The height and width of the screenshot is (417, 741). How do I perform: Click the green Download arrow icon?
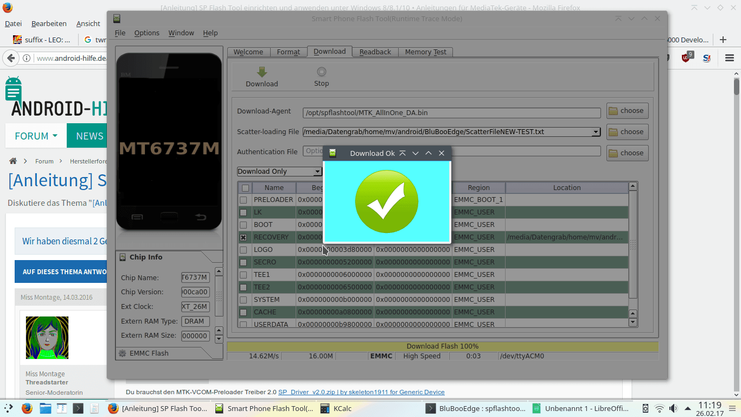(262, 72)
